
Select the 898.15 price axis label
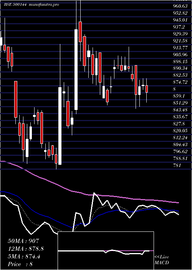[x=180, y=61]
